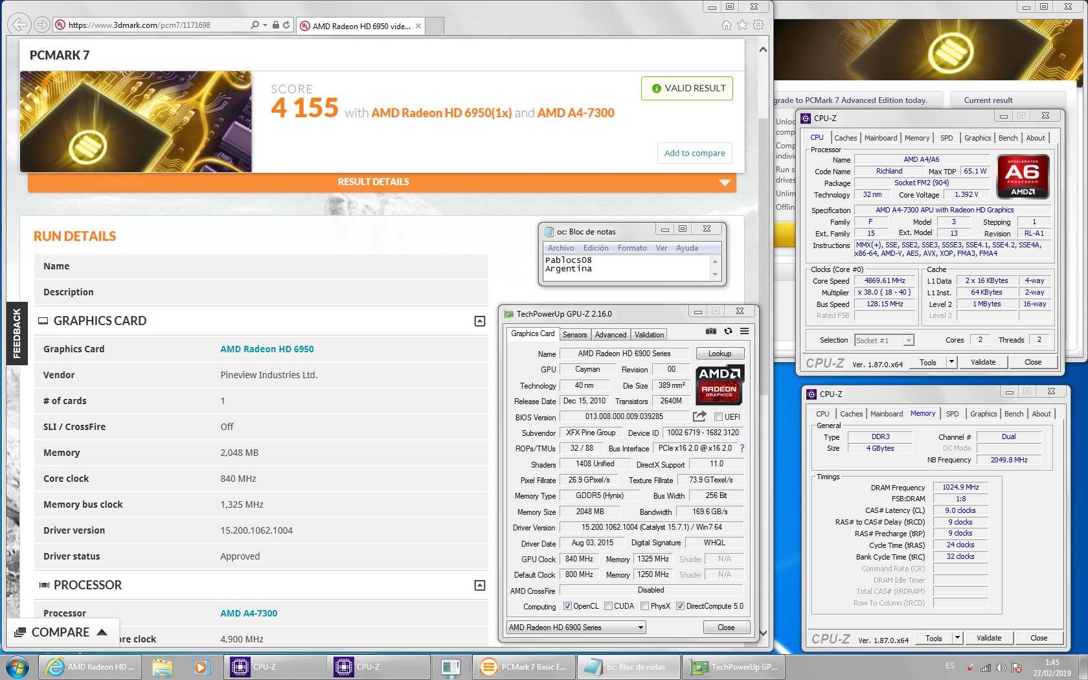This screenshot has height=680, width=1088.
Task: Open the address bar dropdown arrow
Action: [265, 25]
